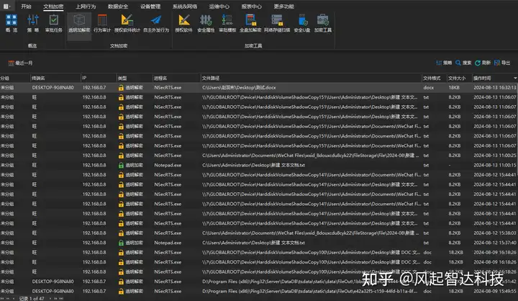Click IP 192.168.0.7 in the 16:32:13 row
Image resolution: width=518 pixels, height=301 pixels.
[x=94, y=88]
